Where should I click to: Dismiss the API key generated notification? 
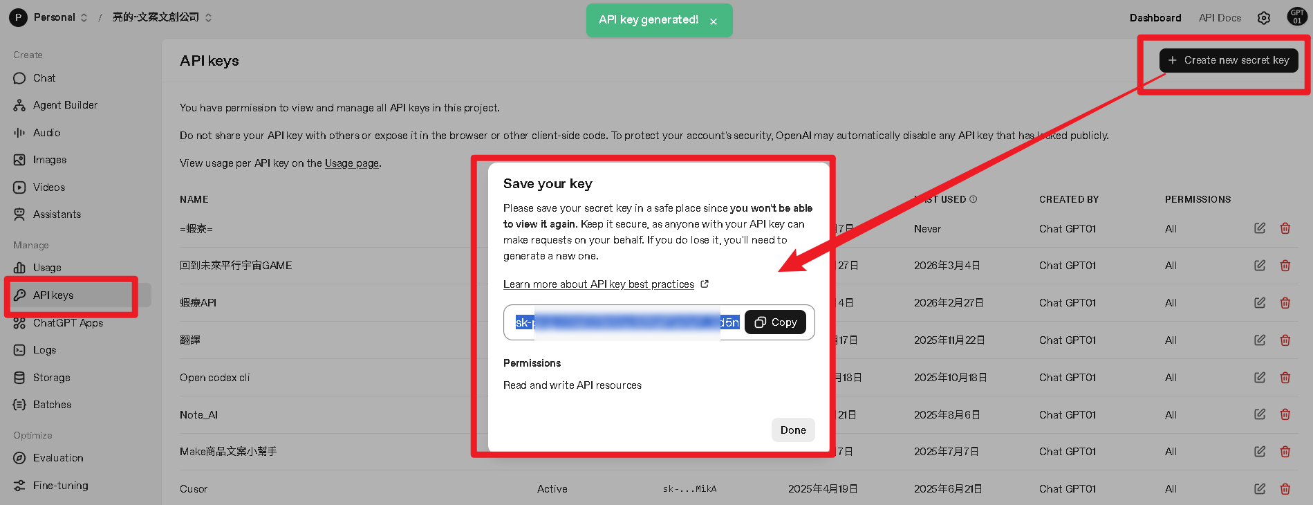714,21
